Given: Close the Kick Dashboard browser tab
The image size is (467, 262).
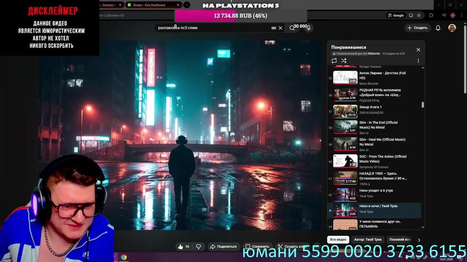Looking at the screenshot, I should 178,5.
